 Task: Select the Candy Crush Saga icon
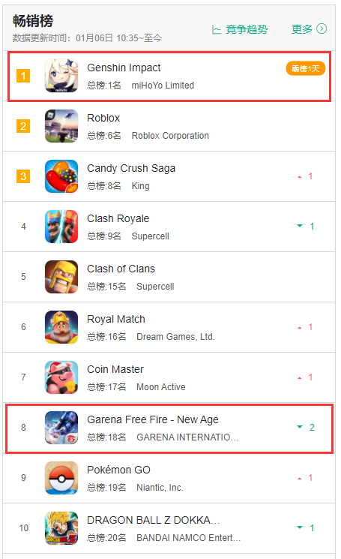coord(61,176)
